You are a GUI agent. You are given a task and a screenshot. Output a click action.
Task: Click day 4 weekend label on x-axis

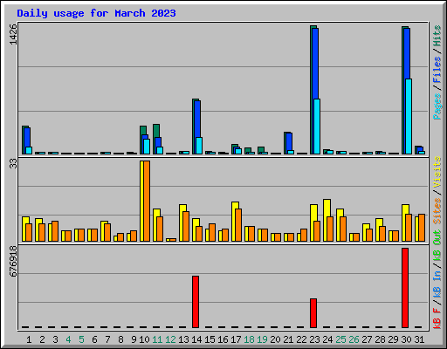68,339
